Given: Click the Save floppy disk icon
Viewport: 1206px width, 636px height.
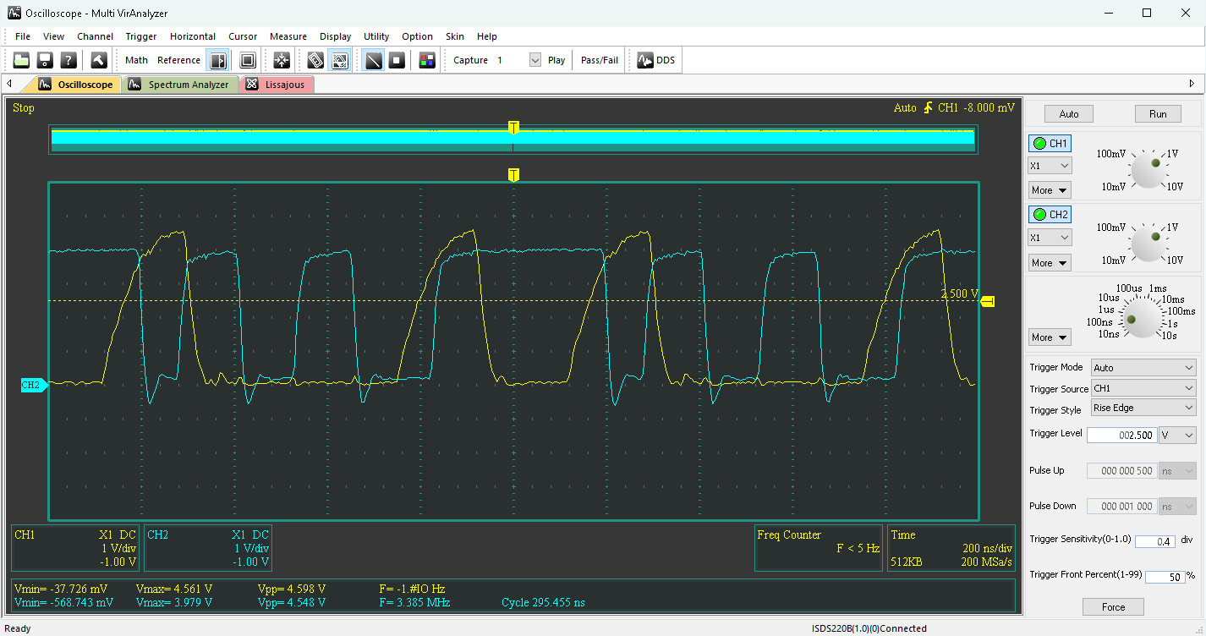Looking at the screenshot, I should click(x=46, y=60).
